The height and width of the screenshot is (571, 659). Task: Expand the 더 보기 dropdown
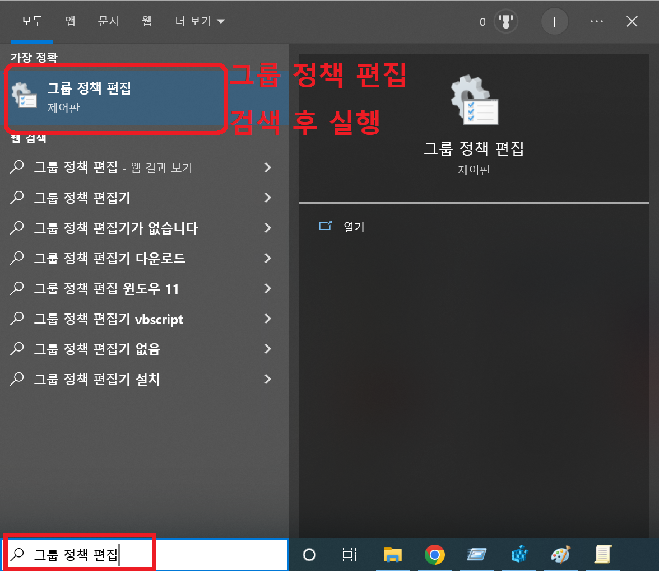coord(200,21)
